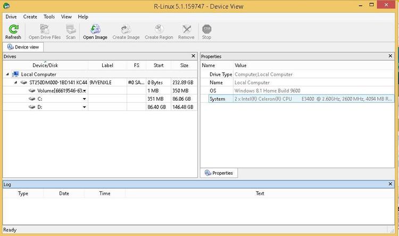This screenshot has width=399, height=236.
Task: Open the Tools menu
Action: (x=49, y=17)
